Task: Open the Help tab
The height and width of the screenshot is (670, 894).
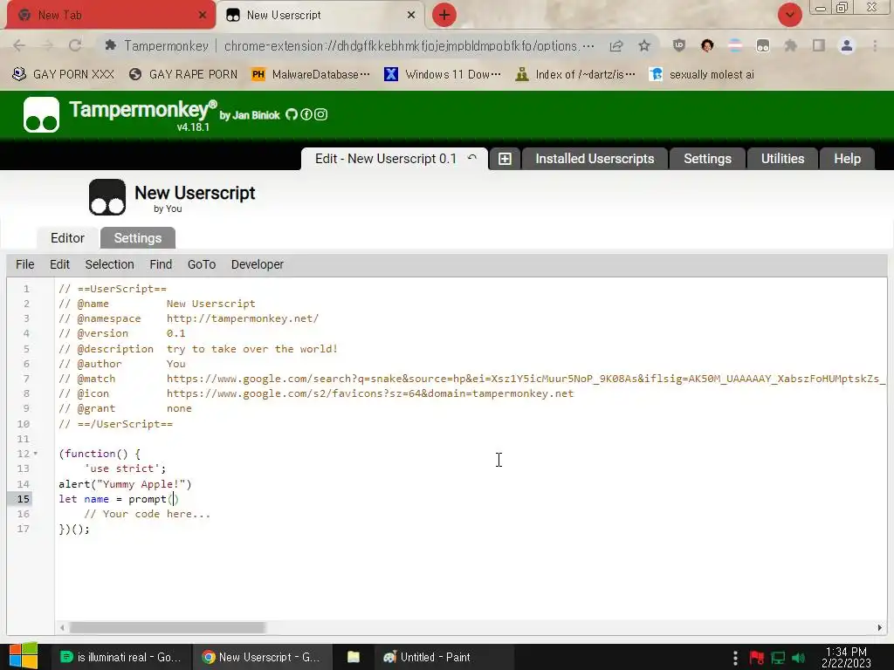Action: coord(847,159)
